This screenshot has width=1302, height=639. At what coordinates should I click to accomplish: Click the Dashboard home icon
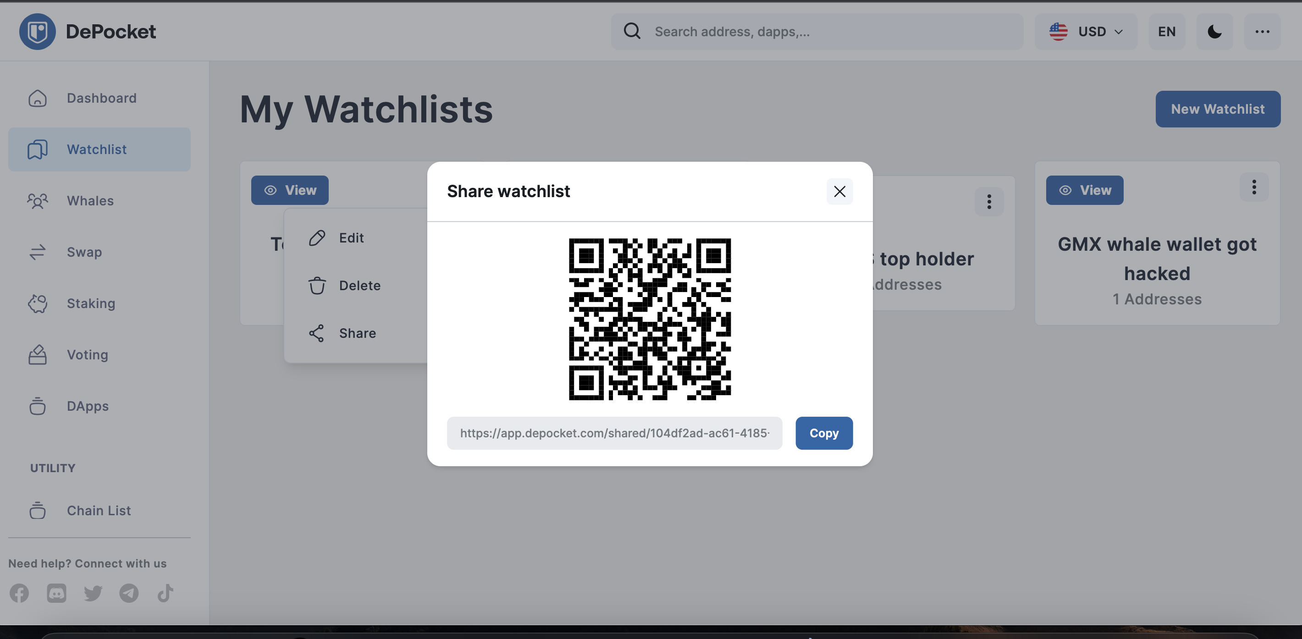[38, 98]
